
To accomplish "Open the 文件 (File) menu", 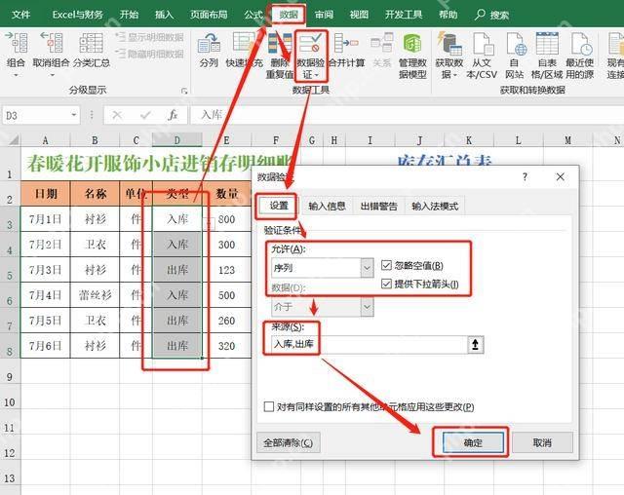I will [20, 15].
